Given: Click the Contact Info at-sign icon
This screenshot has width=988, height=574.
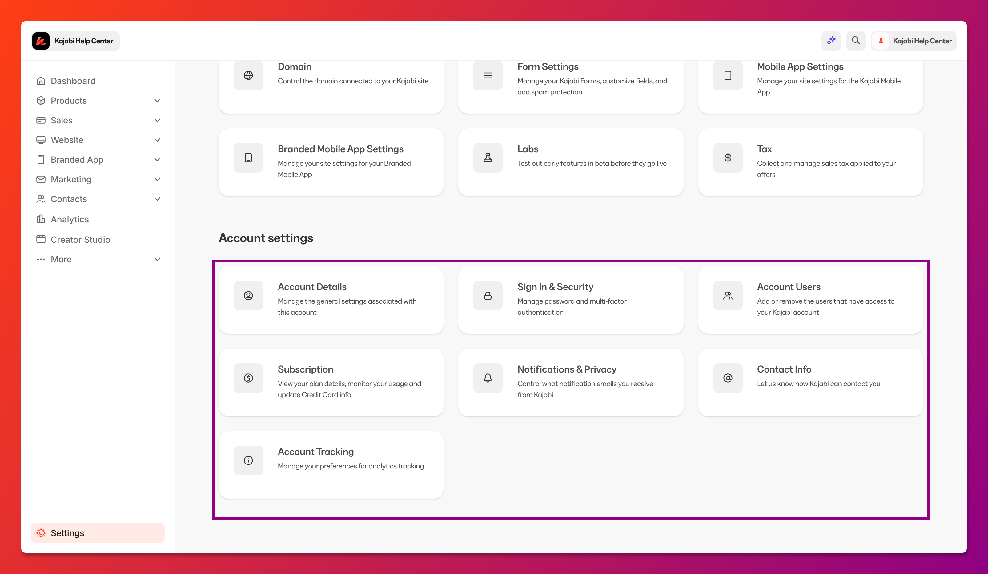Looking at the screenshot, I should tap(728, 378).
